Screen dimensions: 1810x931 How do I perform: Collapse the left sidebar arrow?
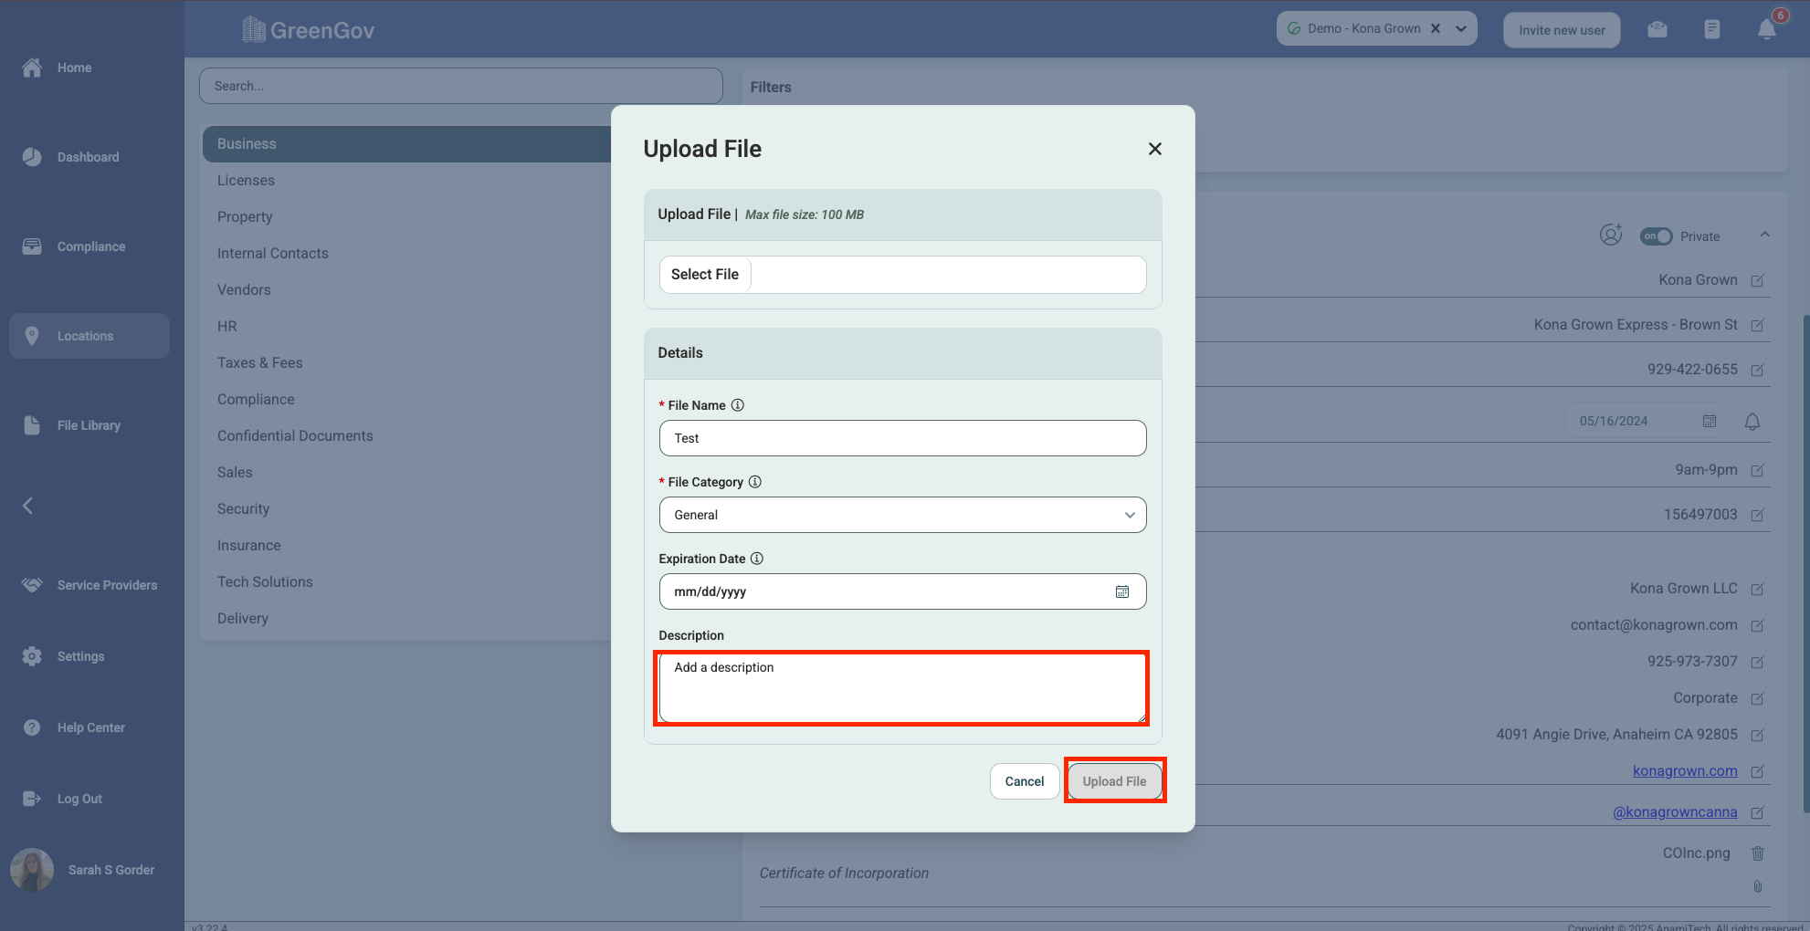[x=27, y=506]
